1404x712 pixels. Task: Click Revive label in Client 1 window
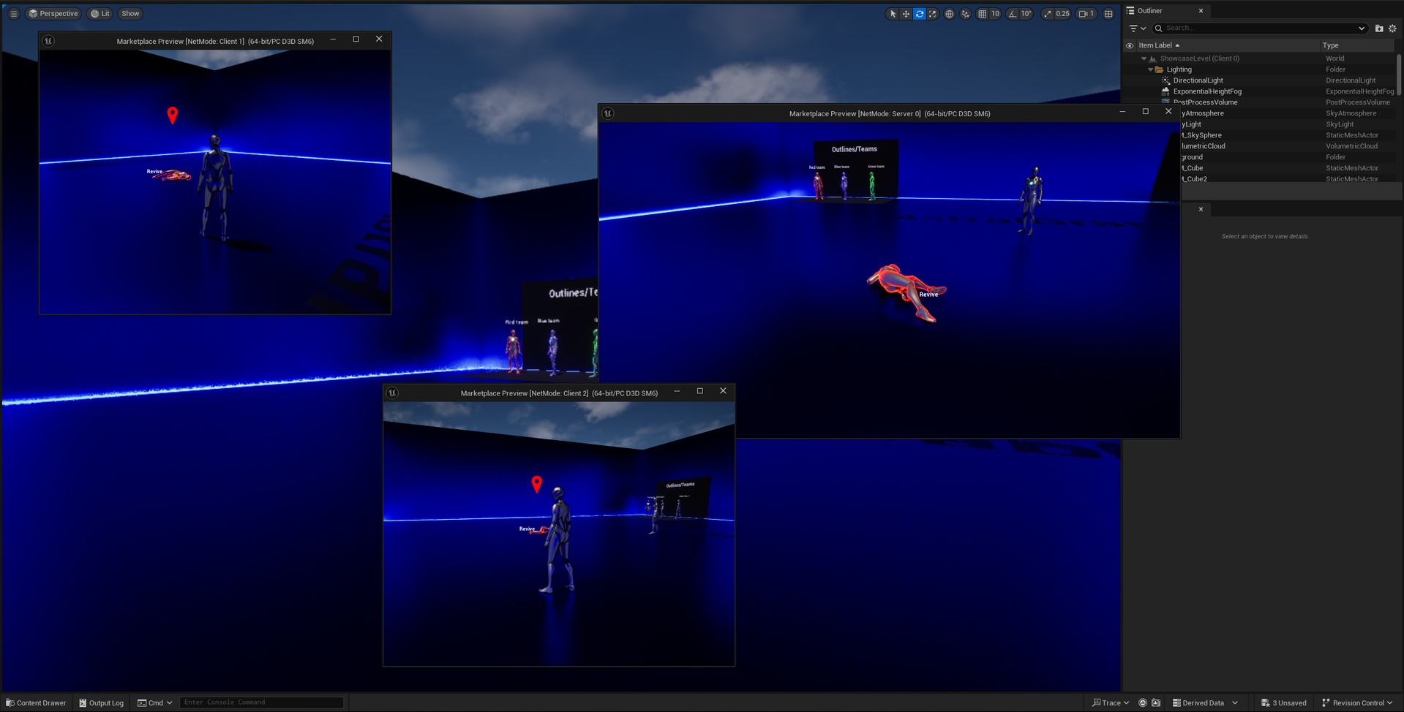pyautogui.click(x=154, y=172)
